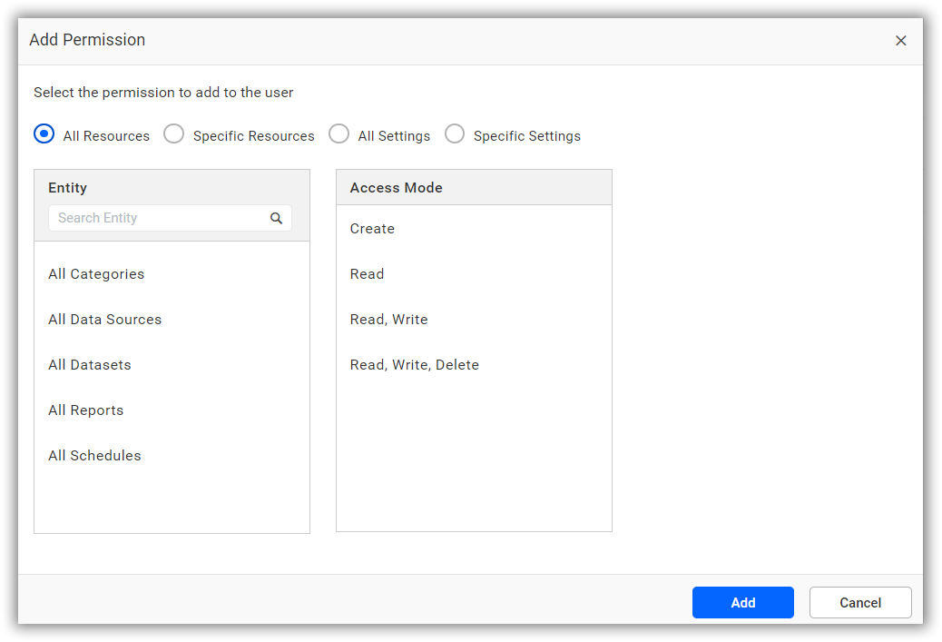The width and height of the screenshot is (942, 642).
Task: Click the Access Mode panel header
Action: click(396, 187)
